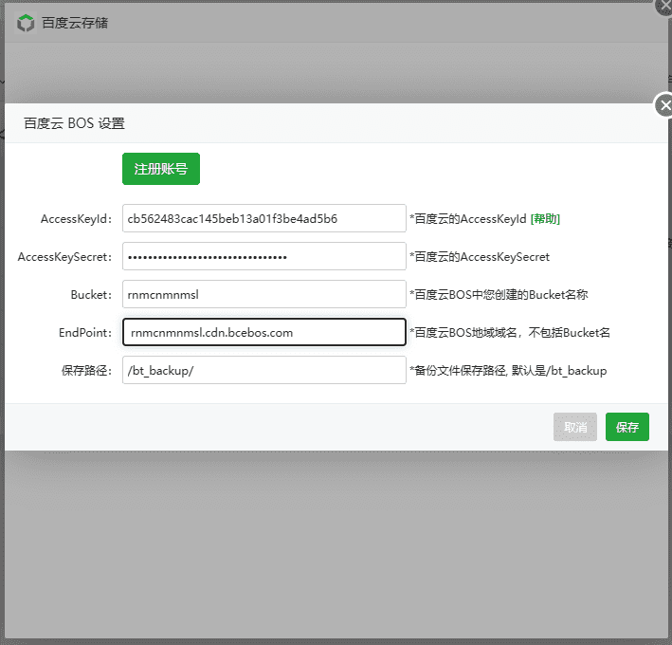This screenshot has height=645, width=672.
Task: Click the 百度云存储 logo icon
Action: point(26,23)
